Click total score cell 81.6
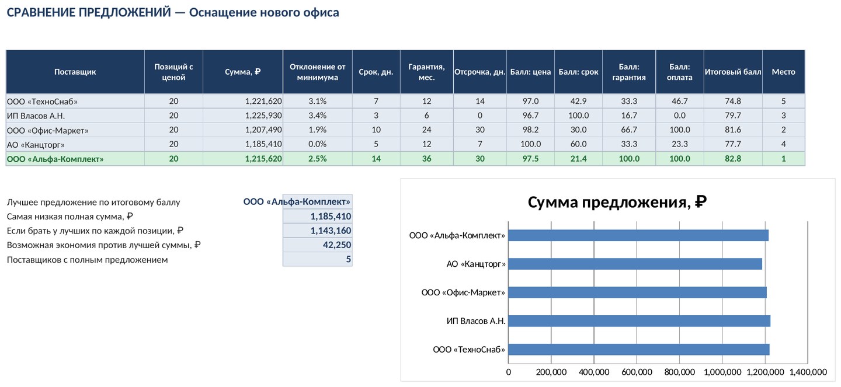Screen dimensions: 841x387 pos(733,130)
